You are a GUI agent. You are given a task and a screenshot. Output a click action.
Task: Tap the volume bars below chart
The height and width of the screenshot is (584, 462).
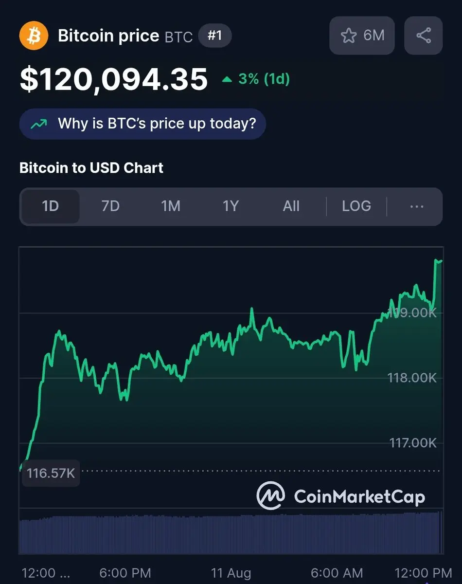[231, 532]
